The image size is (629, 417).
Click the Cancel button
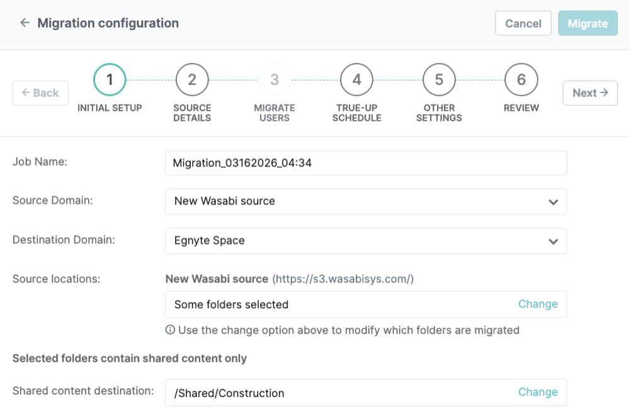pos(523,23)
